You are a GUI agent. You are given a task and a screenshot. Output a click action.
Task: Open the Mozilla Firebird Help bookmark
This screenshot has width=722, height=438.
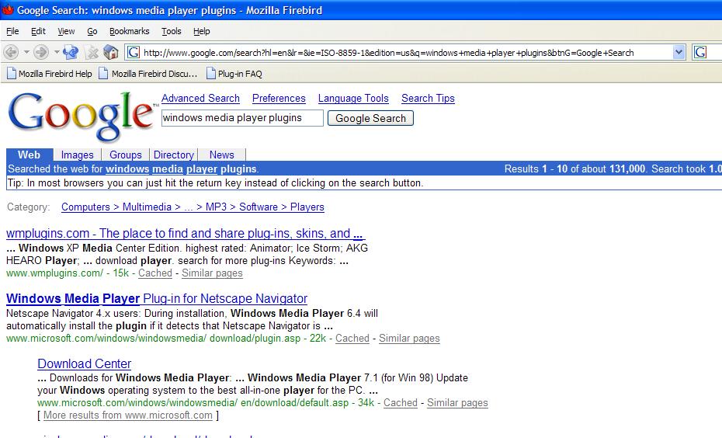[49, 74]
